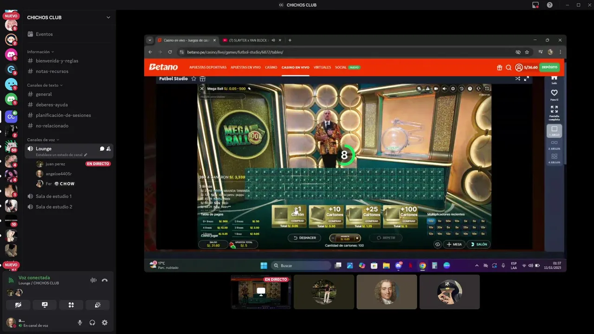Screen dimensions: 594x334
Task: Open the APUESTAS DEPORTIVAS menu
Action: [x=208, y=67]
